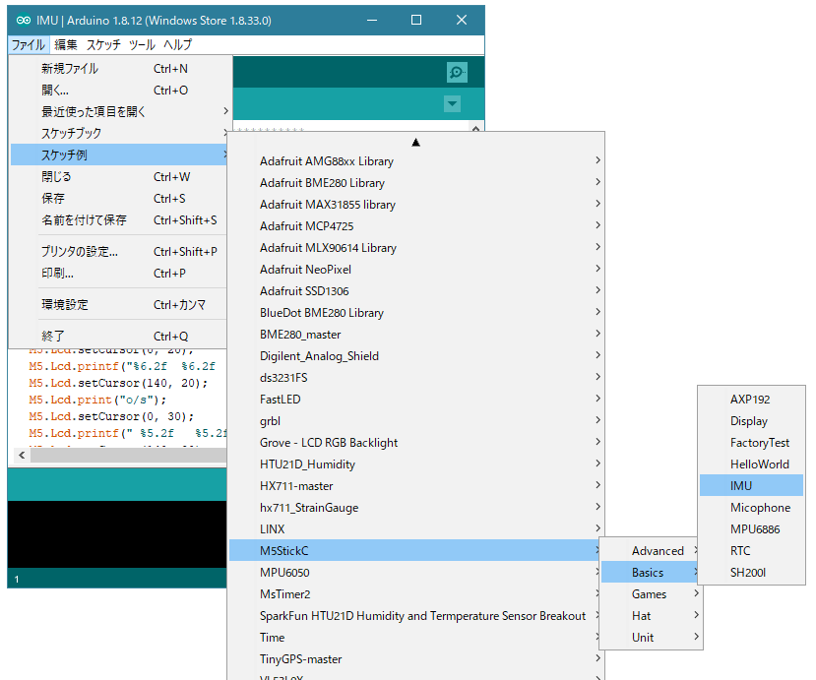
Task: Open the Advanced examples submenu
Action: point(651,550)
